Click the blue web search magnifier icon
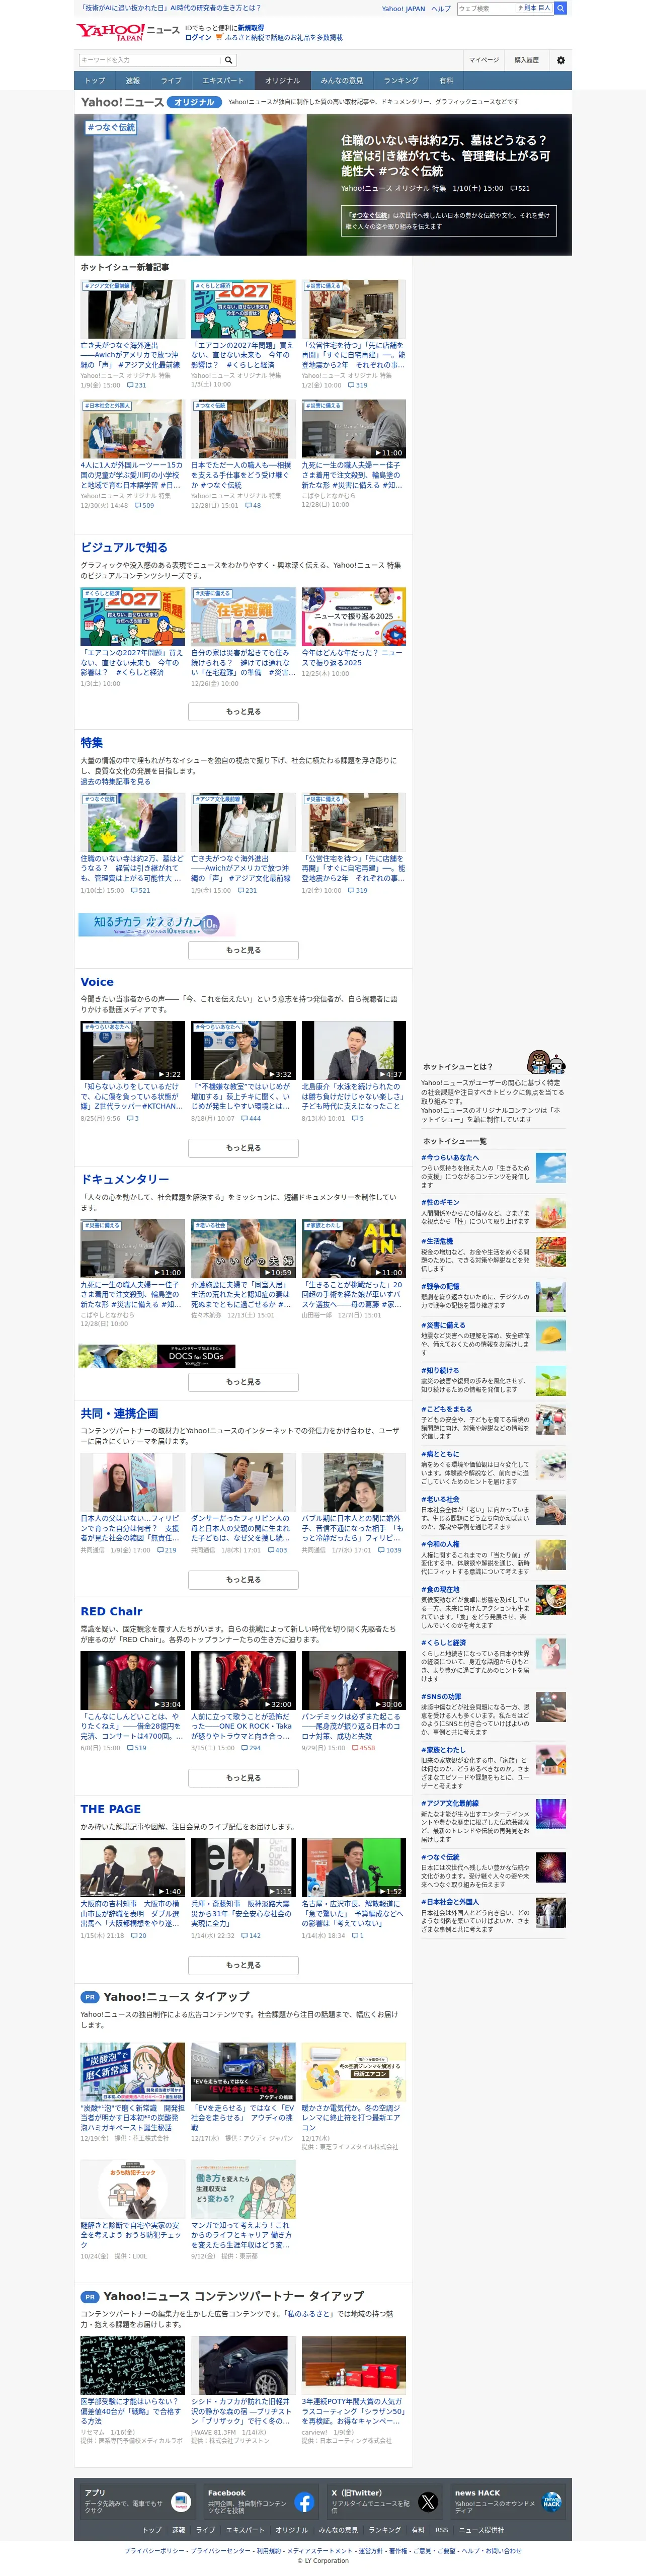 (560, 8)
